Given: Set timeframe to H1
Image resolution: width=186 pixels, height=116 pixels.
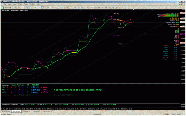Looking at the screenshot, I should click(x=103, y=7).
